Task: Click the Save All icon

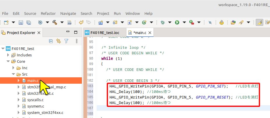Action: coord(29,22)
